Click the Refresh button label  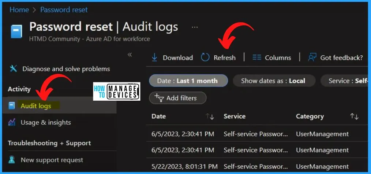pyautogui.click(x=225, y=58)
